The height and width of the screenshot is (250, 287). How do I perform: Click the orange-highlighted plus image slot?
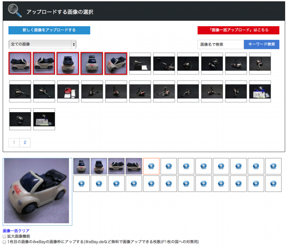coord(151,166)
